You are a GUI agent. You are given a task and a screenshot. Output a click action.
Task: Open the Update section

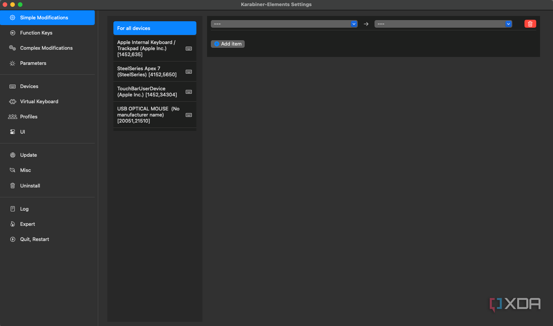pyautogui.click(x=47, y=155)
